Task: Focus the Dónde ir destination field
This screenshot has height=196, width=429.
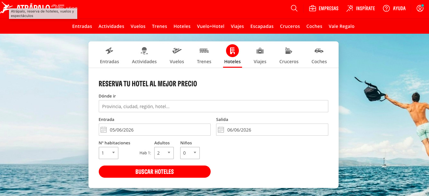Action: (x=214, y=106)
